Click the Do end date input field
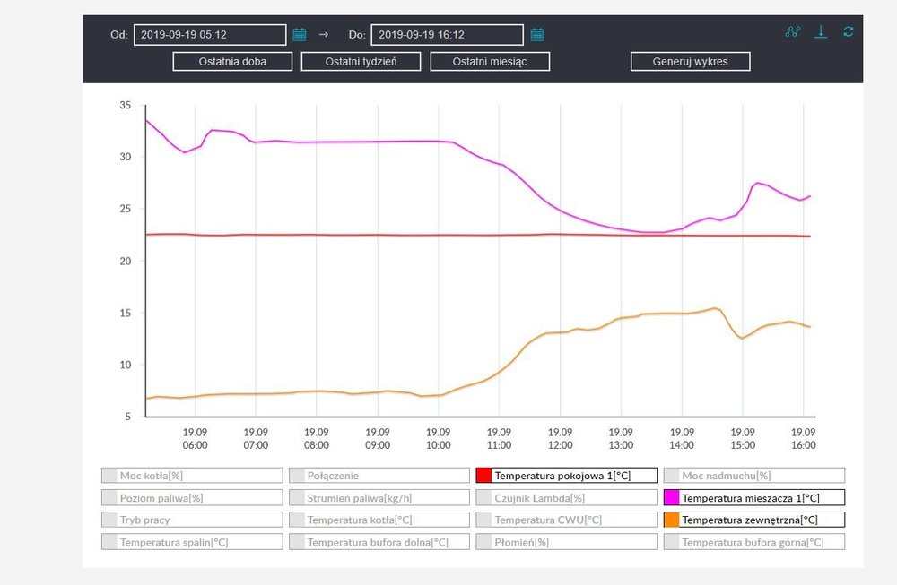 447,35
